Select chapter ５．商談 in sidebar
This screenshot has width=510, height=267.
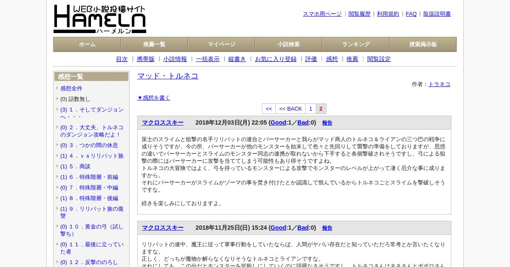75,167
